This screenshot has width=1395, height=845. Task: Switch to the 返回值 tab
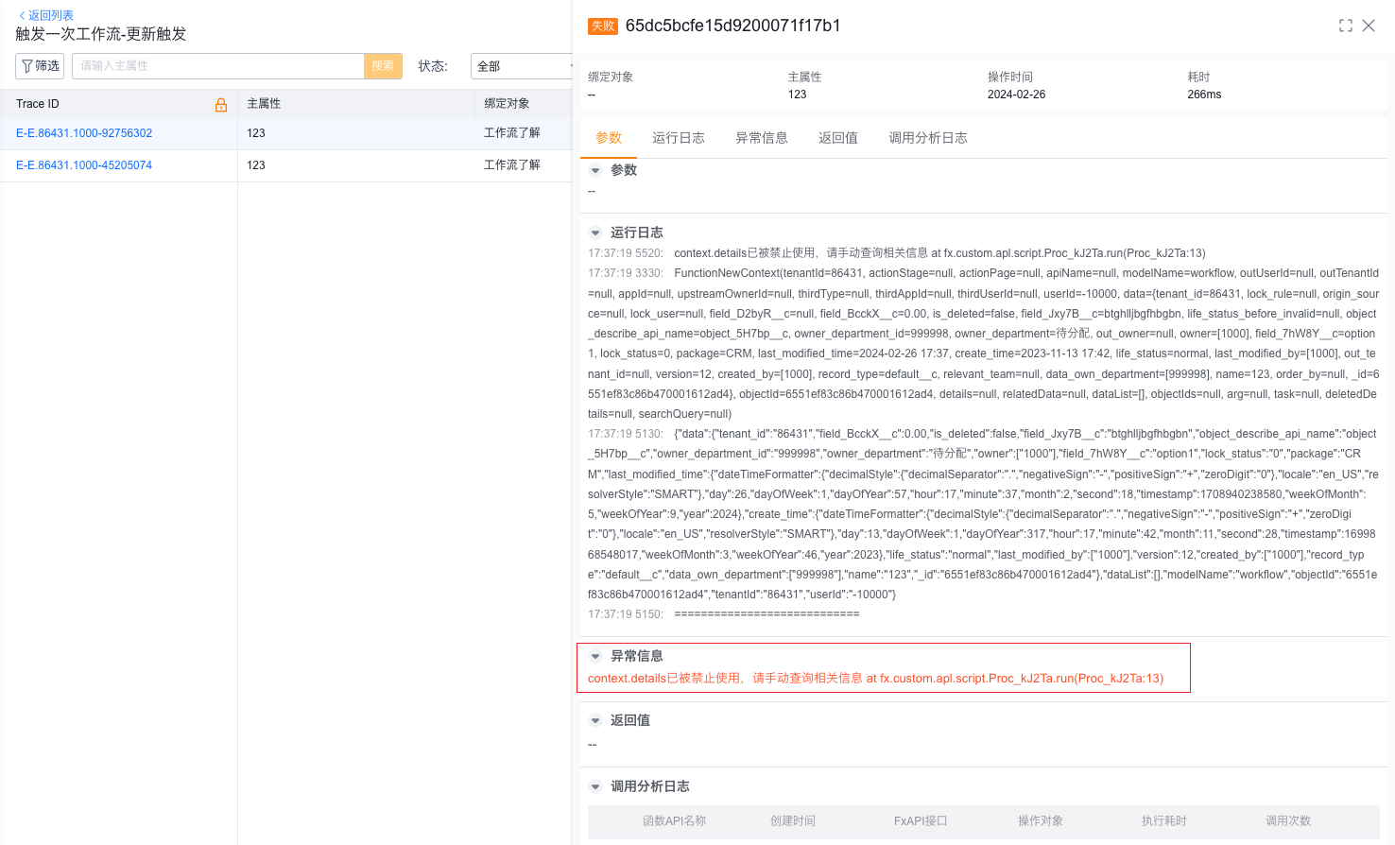tap(837, 138)
